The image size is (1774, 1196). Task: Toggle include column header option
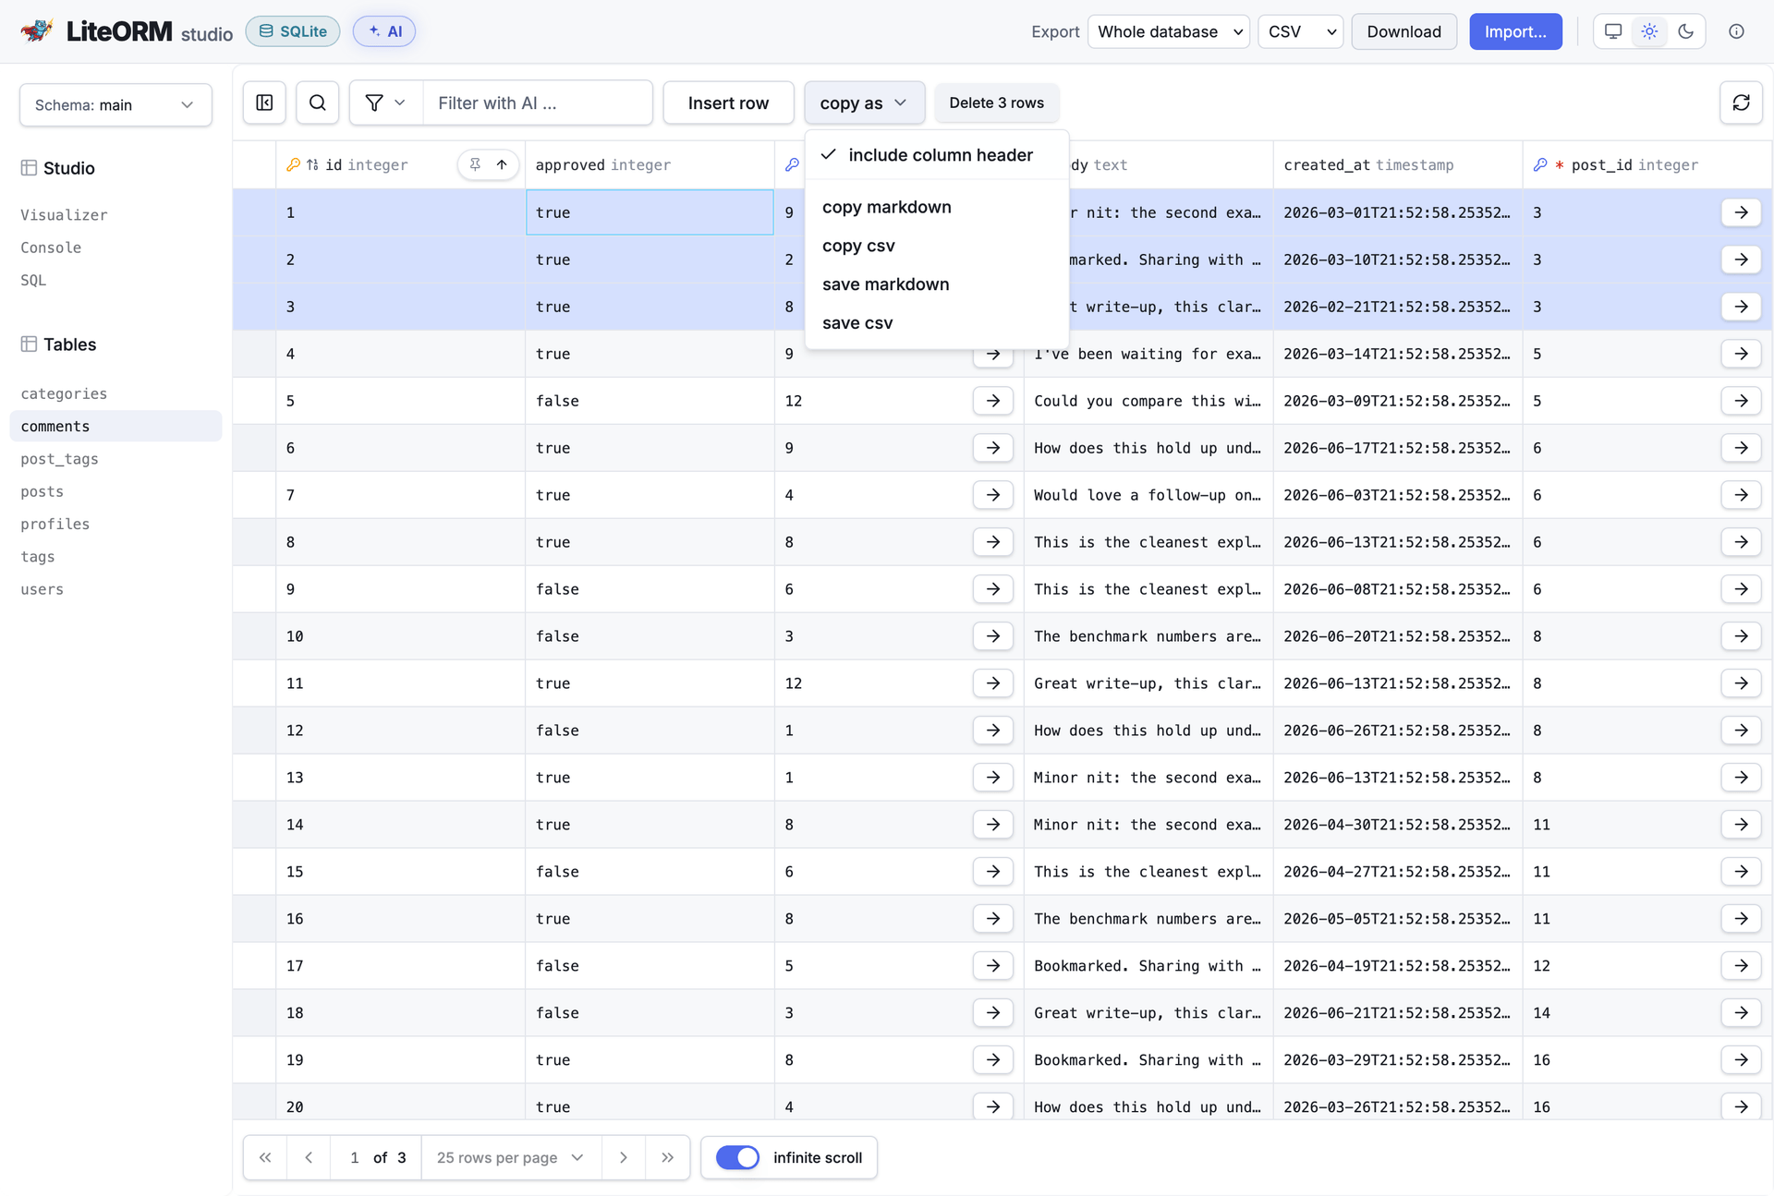[937, 155]
